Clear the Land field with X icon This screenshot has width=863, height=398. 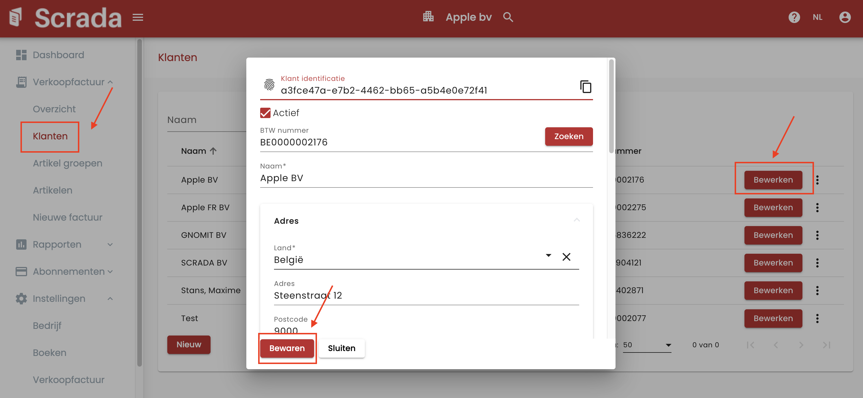(x=566, y=257)
